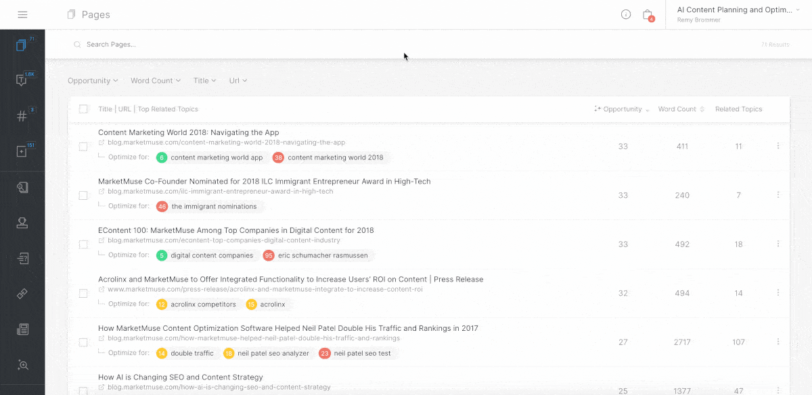Sort by Word Count column header

[x=681, y=109]
